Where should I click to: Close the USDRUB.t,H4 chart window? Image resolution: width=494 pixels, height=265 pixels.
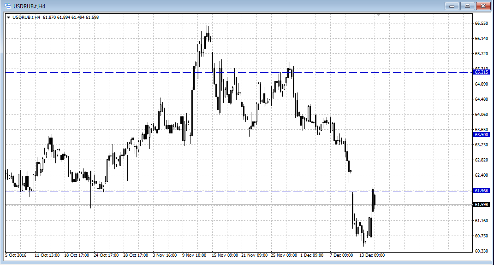483,6
